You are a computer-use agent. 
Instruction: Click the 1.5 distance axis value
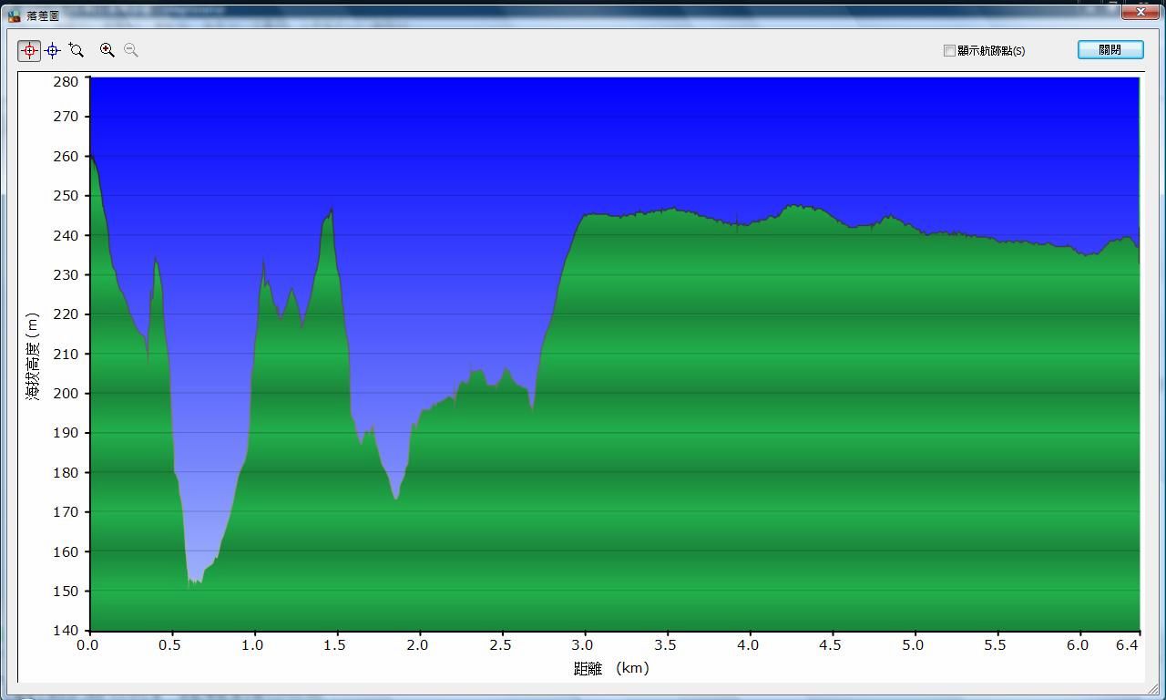pos(335,645)
